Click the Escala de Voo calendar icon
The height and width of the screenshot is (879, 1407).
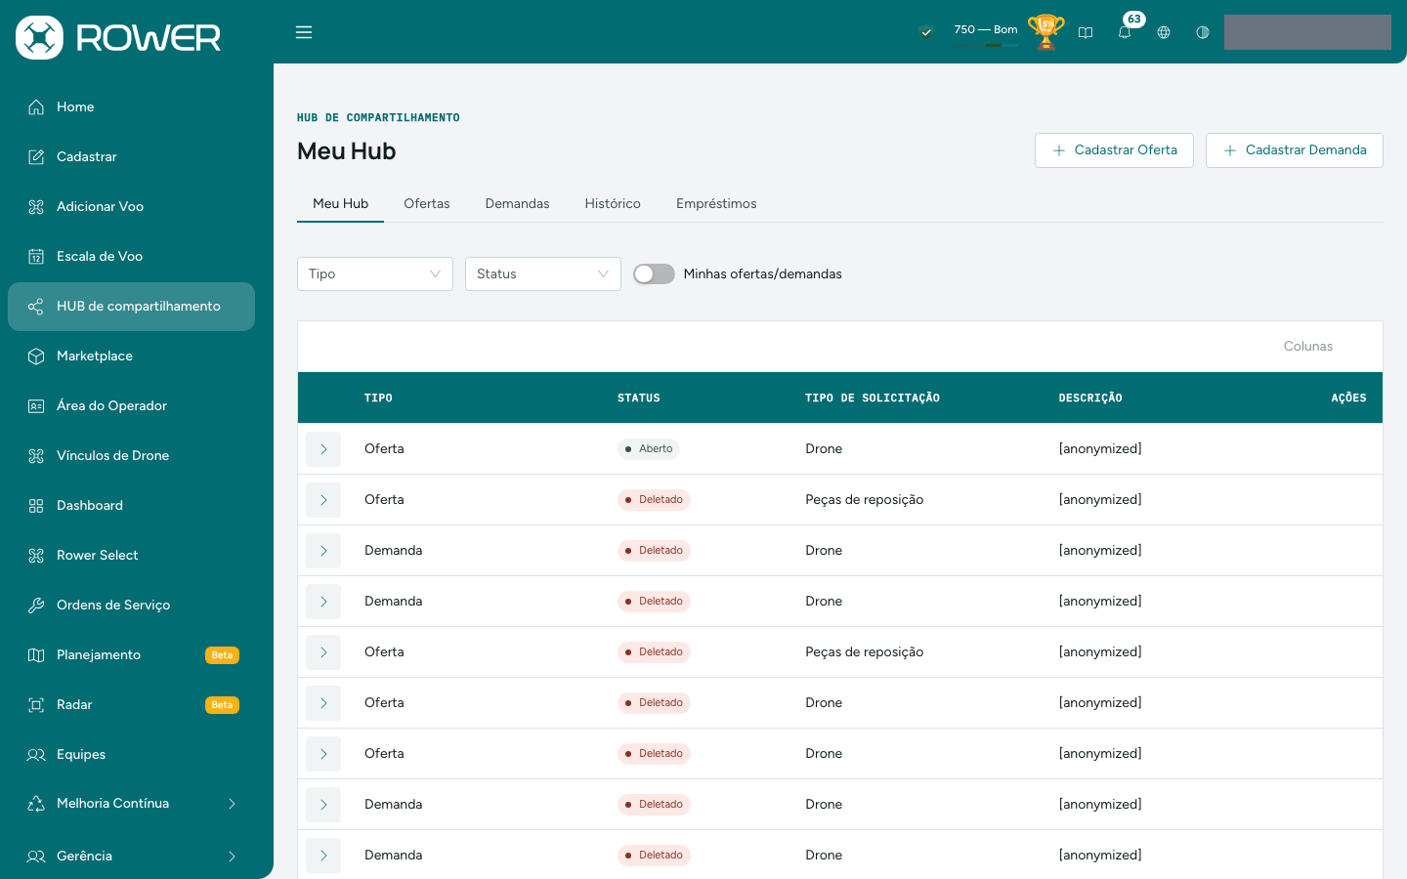36,256
